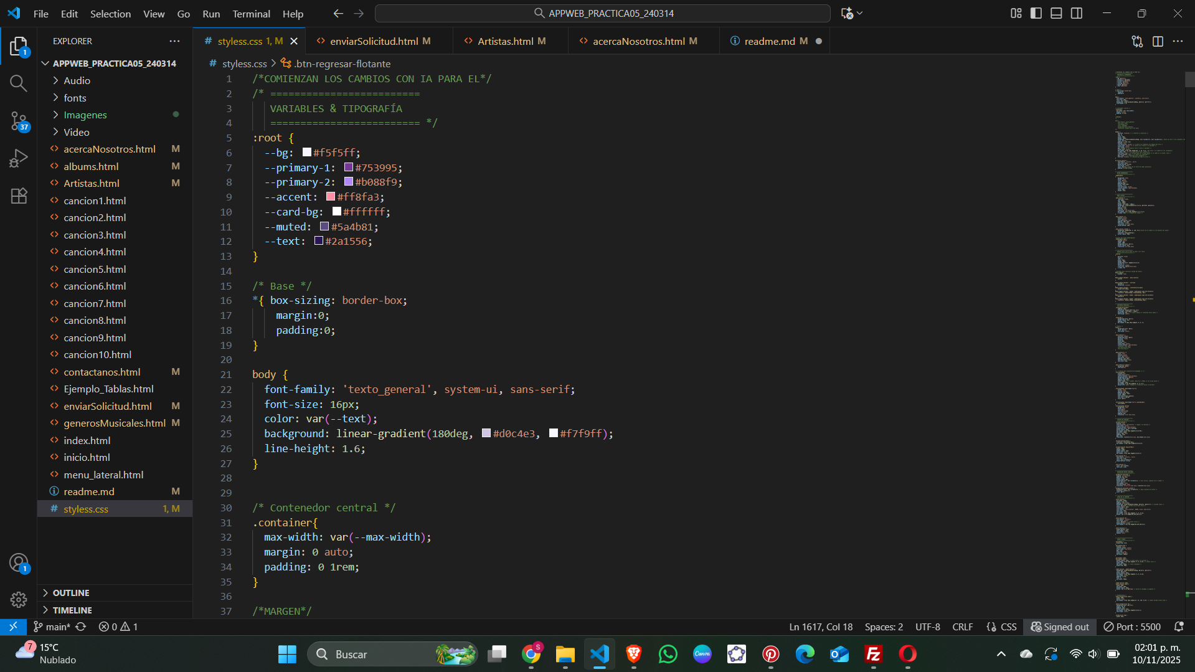This screenshot has height=672, width=1195.
Task: Open the notifications bell in status bar
Action: [x=1179, y=627]
